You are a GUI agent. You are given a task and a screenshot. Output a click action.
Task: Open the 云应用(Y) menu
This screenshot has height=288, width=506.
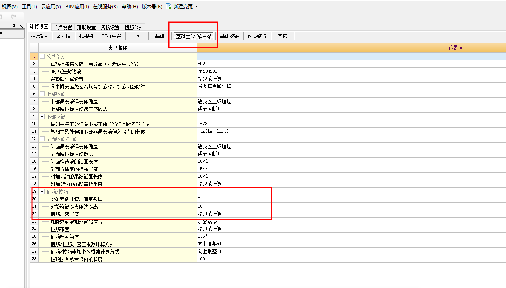click(x=51, y=7)
